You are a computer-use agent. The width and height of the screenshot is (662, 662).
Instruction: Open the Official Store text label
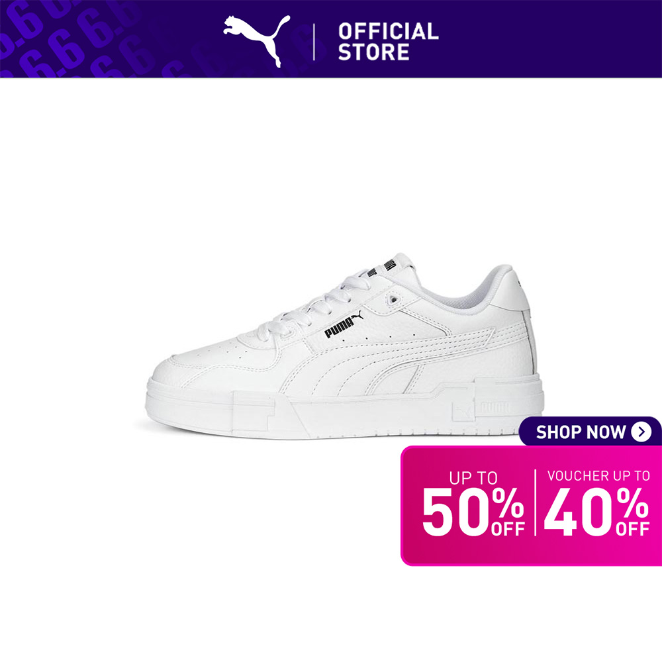tap(388, 42)
